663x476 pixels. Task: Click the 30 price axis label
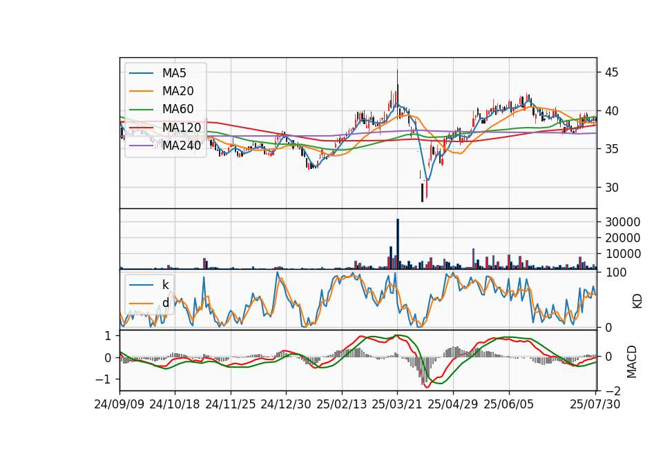coord(611,188)
